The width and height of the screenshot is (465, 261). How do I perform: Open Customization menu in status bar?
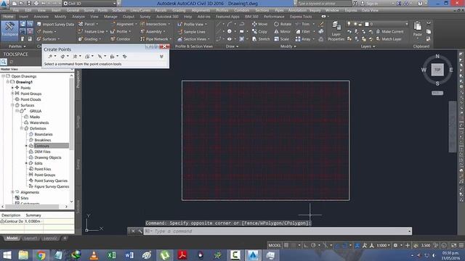click(461, 245)
